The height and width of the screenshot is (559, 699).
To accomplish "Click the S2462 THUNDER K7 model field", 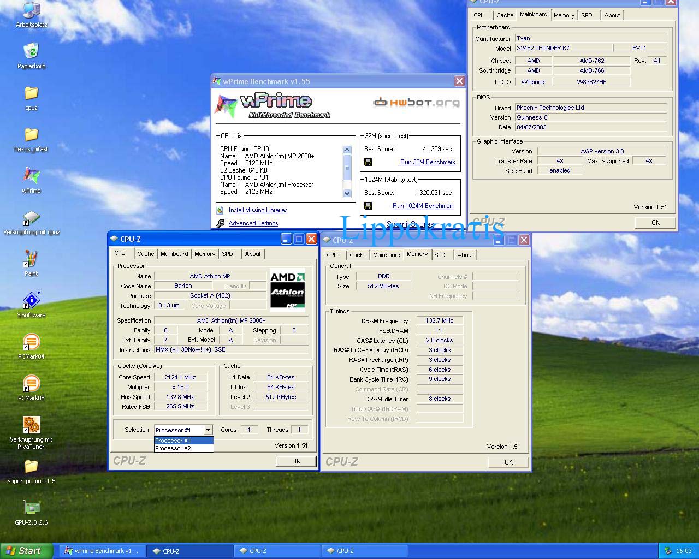I will tap(564, 48).
